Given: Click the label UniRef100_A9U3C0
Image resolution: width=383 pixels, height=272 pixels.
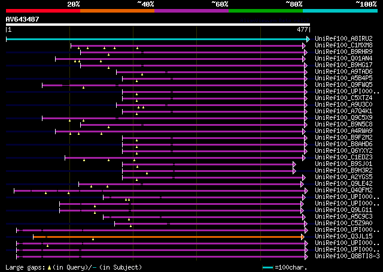Looking at the screenshot, I should pyautogui.click(x=344, y=105).
